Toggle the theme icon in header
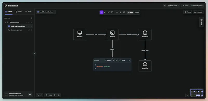208x101 pixels. [165, 6]
